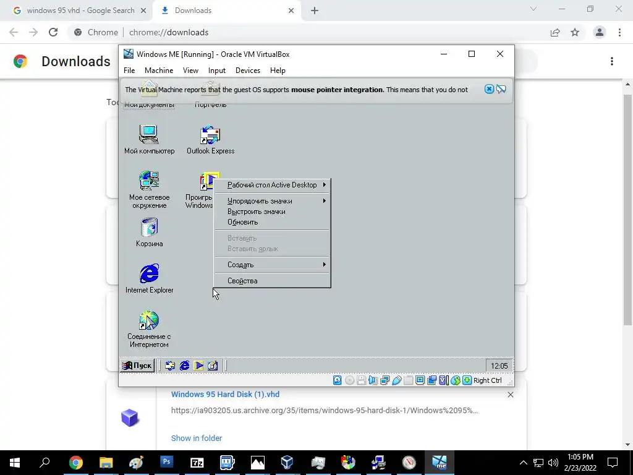Close the Downloads tab in Chrome
The width and height of the screenshot is (633, 475).
[x=291, y=11]
